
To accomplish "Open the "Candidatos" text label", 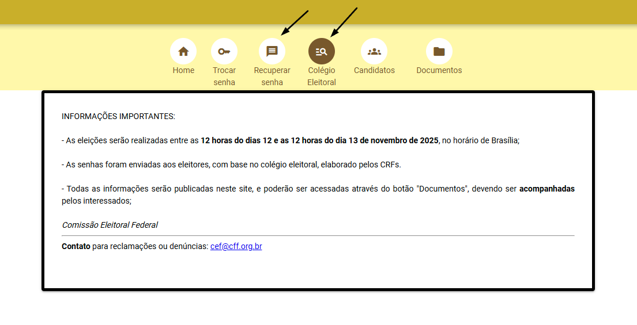I will coord(374,70).
